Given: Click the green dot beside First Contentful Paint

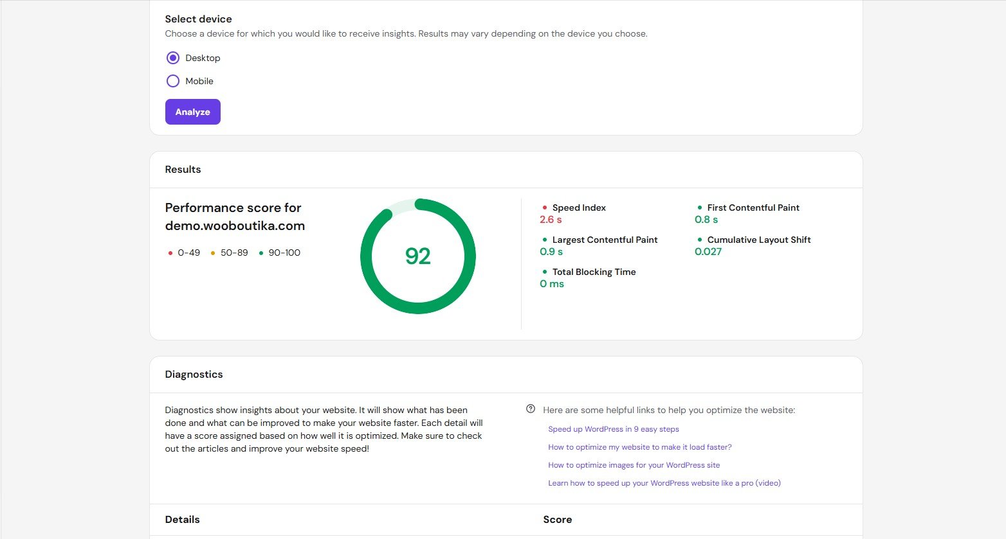Looking at the screenshot, I should (x=700, y=208).
